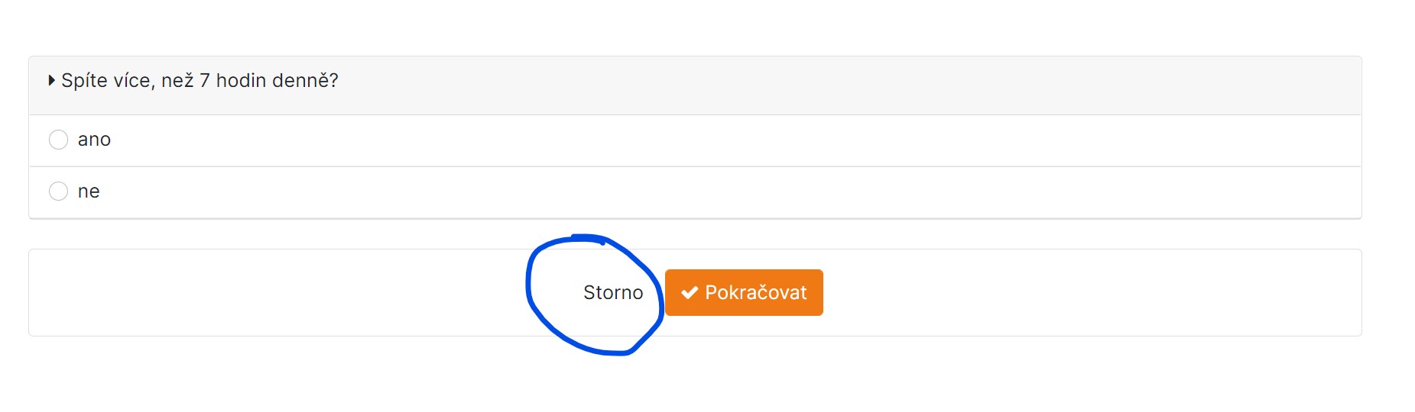Screen dimensions: 1415x412
Task: Click the number 7 in the question
Action: coord(204,80)
